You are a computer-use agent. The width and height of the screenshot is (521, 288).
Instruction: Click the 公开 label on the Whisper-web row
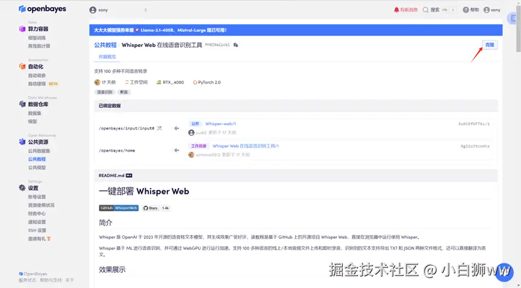(x=195, y=124)
